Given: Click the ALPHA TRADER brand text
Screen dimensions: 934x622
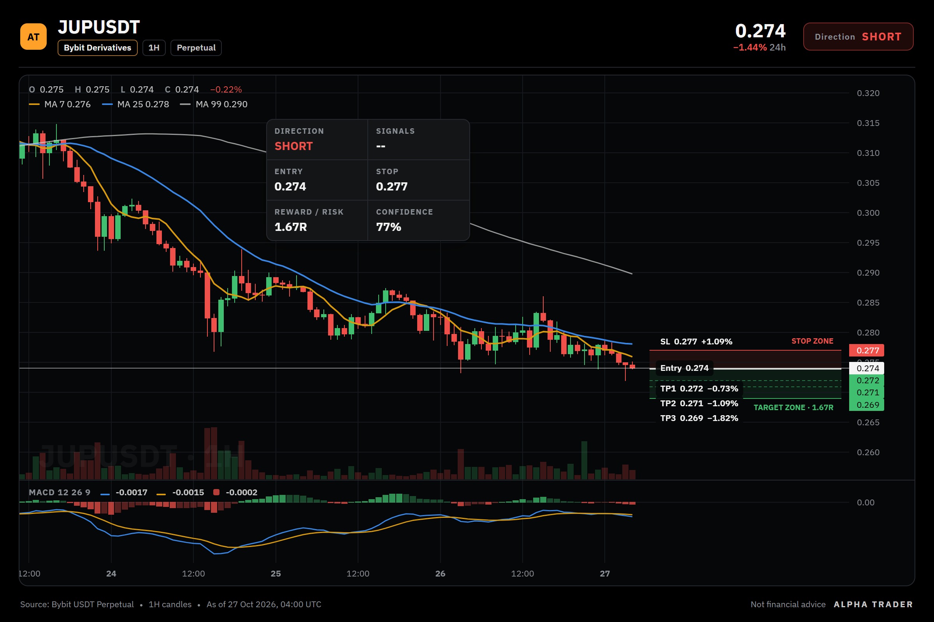Looking at the screenshot, I should click(873, 605).
